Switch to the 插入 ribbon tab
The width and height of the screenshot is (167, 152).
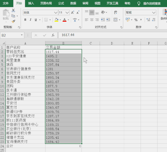tap(31, 3)
